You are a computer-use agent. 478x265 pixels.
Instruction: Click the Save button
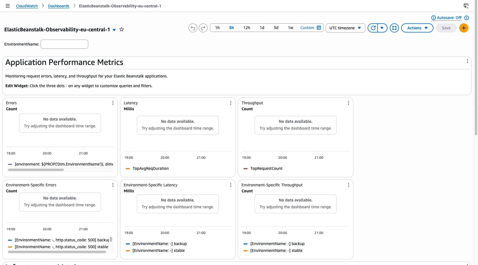tap(446, 28)
